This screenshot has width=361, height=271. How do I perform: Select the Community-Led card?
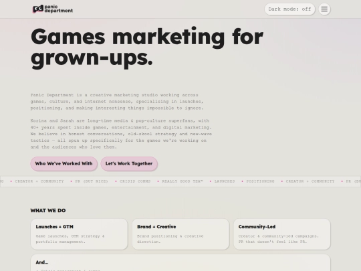[282, 234]
